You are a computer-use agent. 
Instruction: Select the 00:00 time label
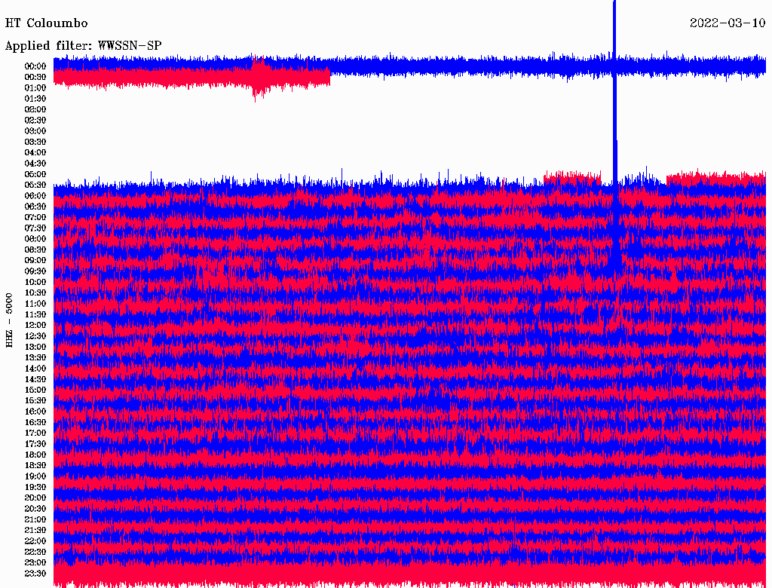35,66
